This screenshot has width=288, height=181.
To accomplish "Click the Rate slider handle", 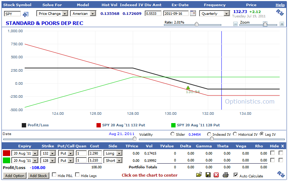I will (x=197, y=24).
